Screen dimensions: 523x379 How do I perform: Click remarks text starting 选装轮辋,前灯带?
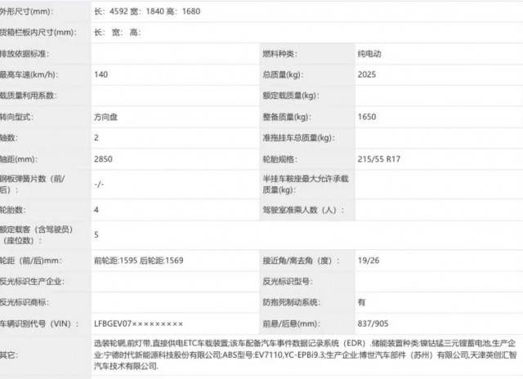point(305,355)
